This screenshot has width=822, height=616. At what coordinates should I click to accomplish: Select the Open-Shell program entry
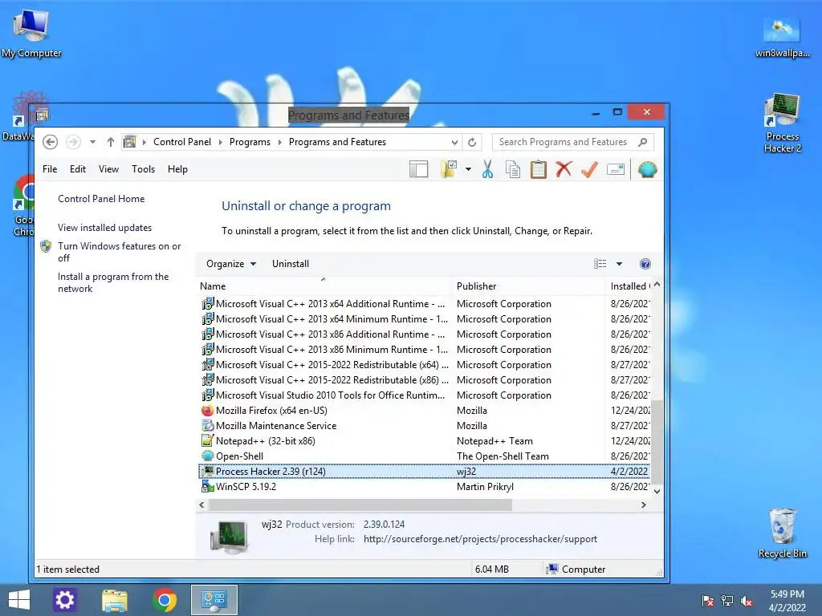(x=424, y=456)
